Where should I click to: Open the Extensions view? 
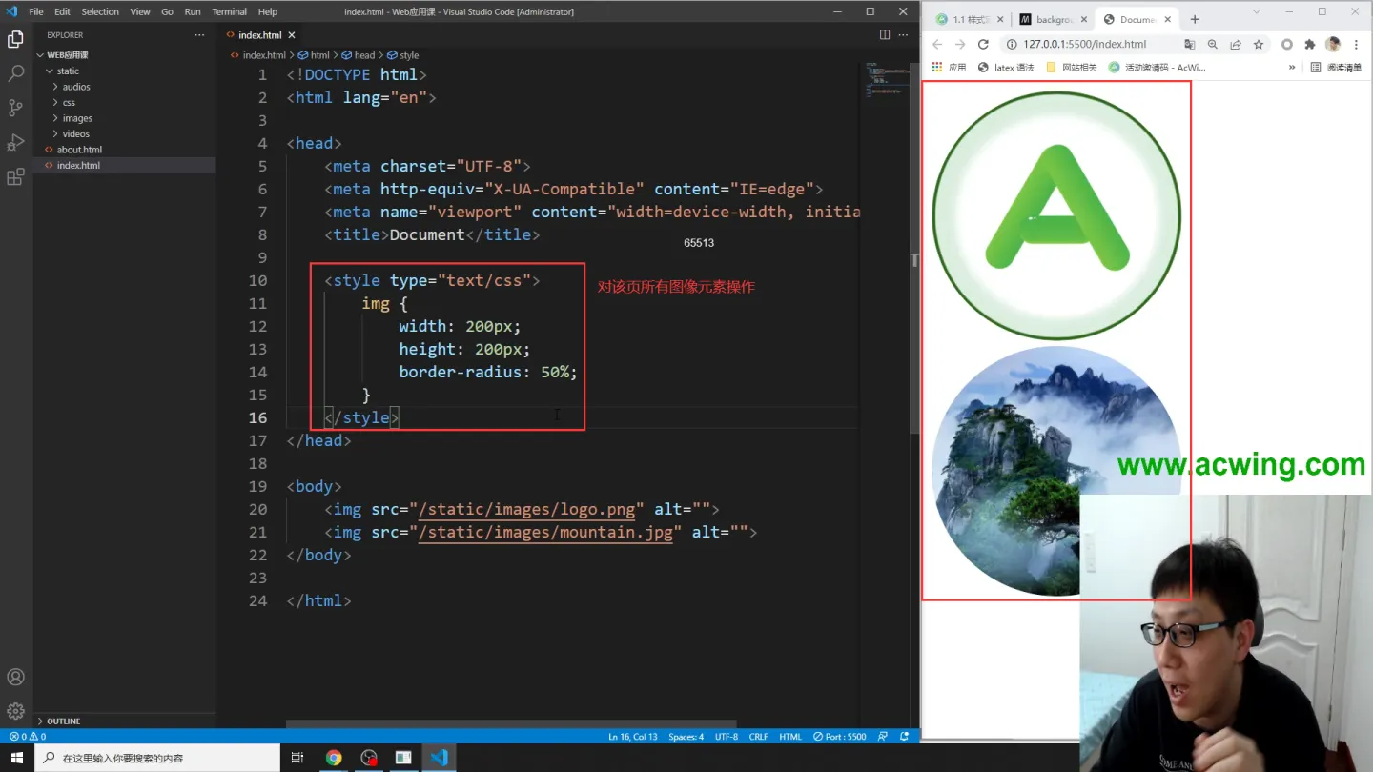[x=15, y=176]
